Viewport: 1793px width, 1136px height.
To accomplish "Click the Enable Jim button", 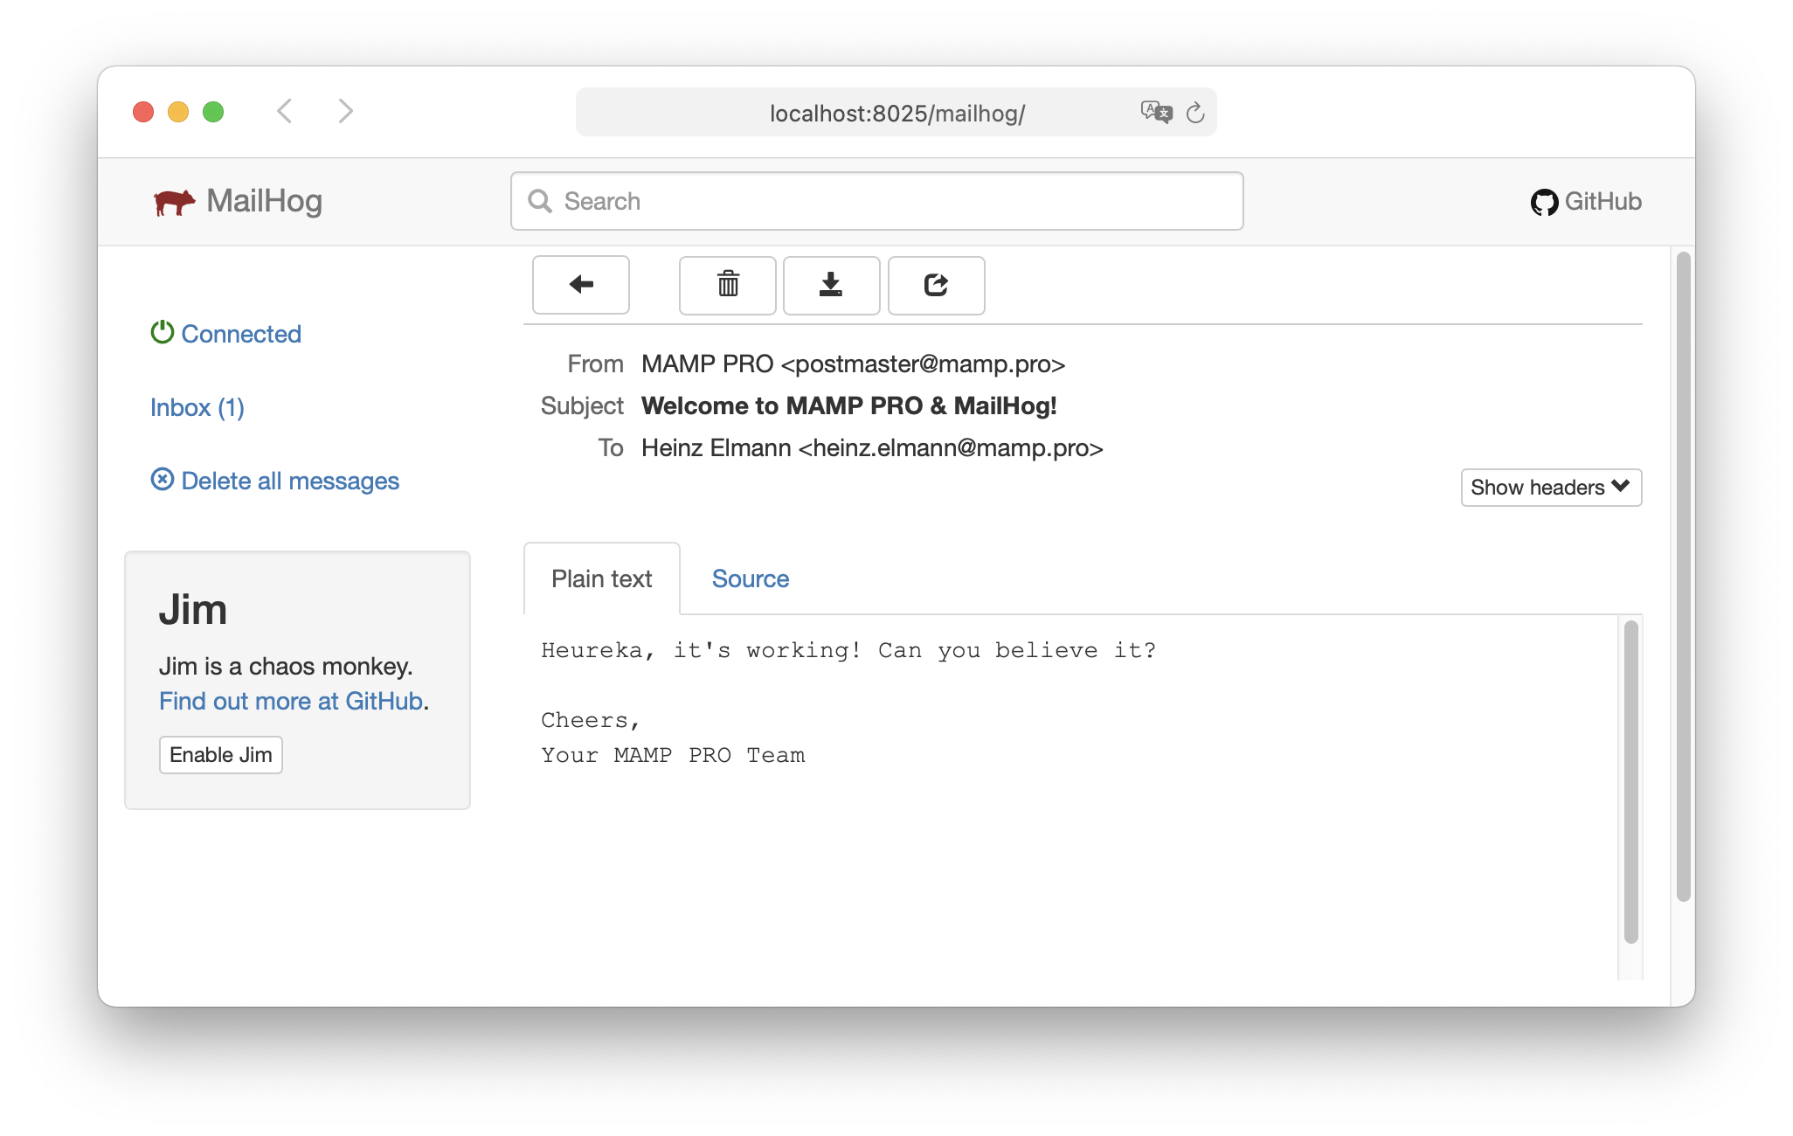I will coord(220,755).
